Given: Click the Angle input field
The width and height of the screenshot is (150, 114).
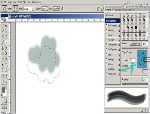Looking at the screenshot, I should coord(132,60).
